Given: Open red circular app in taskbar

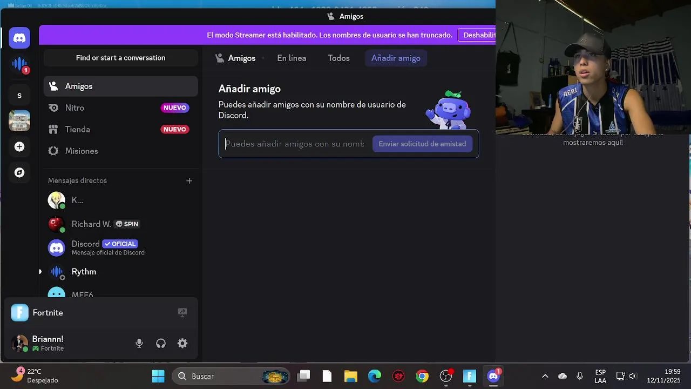Looking at the screenshot, I should pyautogui.click(x=398, y=376).
